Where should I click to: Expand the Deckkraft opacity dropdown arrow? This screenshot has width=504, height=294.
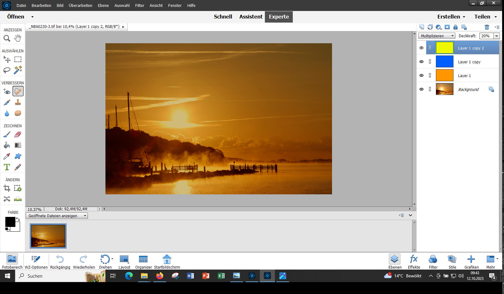pyautogui.click(x=496, y=36)
